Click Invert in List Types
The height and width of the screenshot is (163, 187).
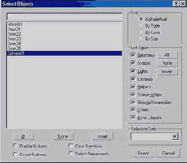pos(167,71)
